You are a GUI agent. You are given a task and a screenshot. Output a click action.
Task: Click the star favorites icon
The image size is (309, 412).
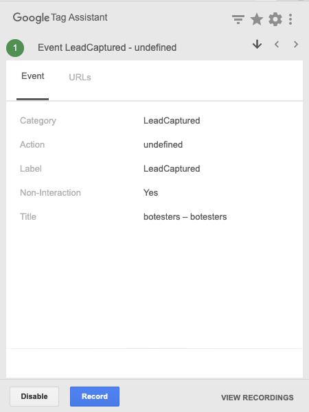pyautogui.click(x=256, y=19)
